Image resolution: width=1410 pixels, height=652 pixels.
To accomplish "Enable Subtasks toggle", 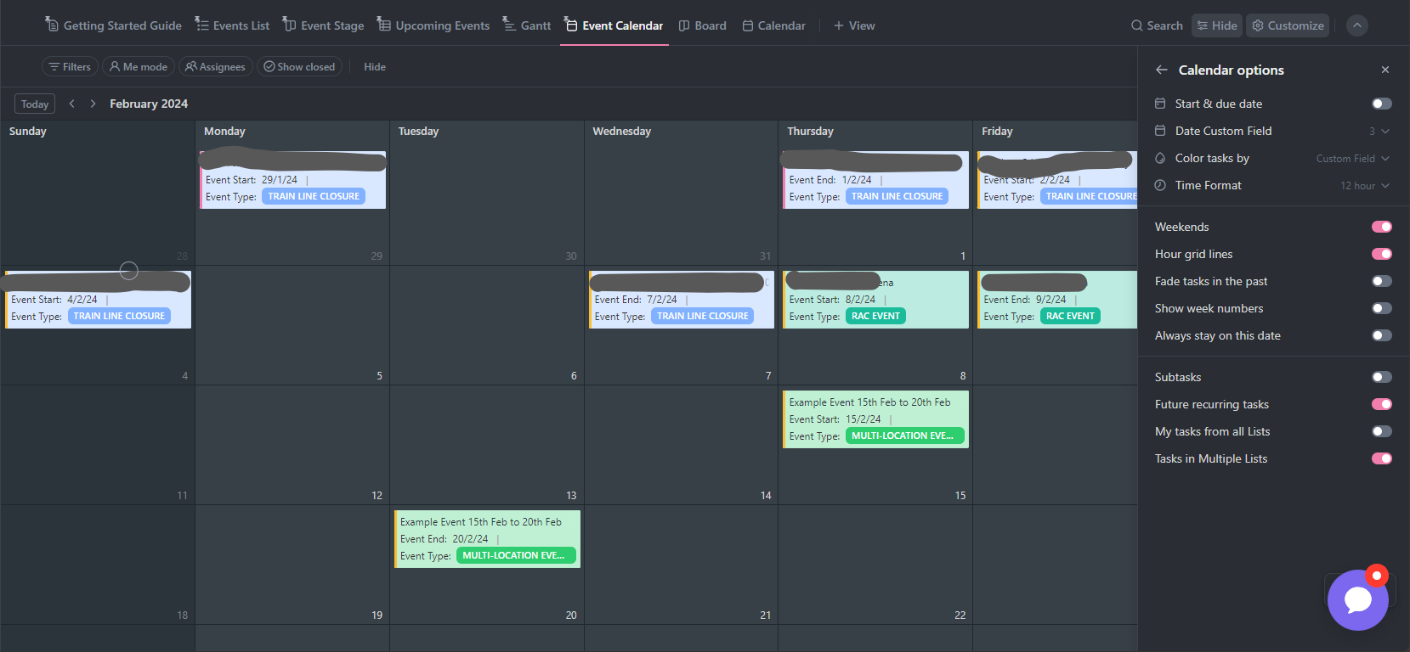I will [x=1382, y=377].
